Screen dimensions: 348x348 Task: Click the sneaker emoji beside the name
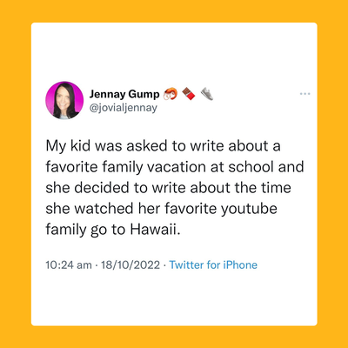(x=207, y=94)
